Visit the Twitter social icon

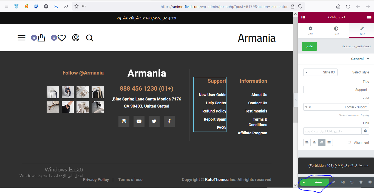(154, 121)
